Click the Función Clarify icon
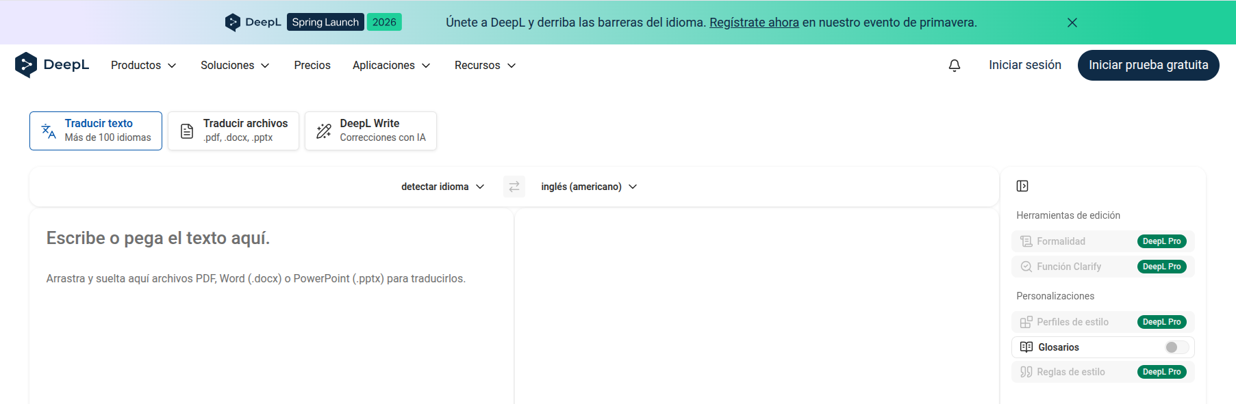This screenshot has height=404, width=1236. click(1026, 267)
